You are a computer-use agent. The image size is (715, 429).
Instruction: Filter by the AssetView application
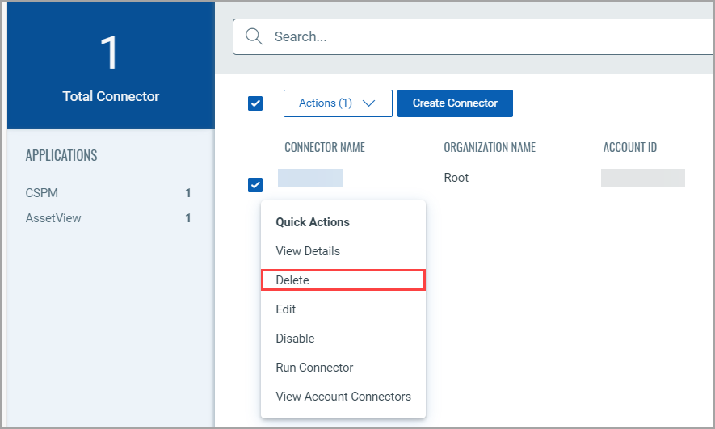click(x=53, y=218)
